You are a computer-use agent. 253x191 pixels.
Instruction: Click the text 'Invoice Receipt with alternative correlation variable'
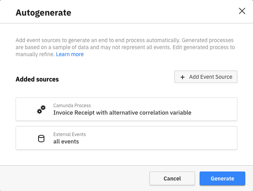pos(122,113)
